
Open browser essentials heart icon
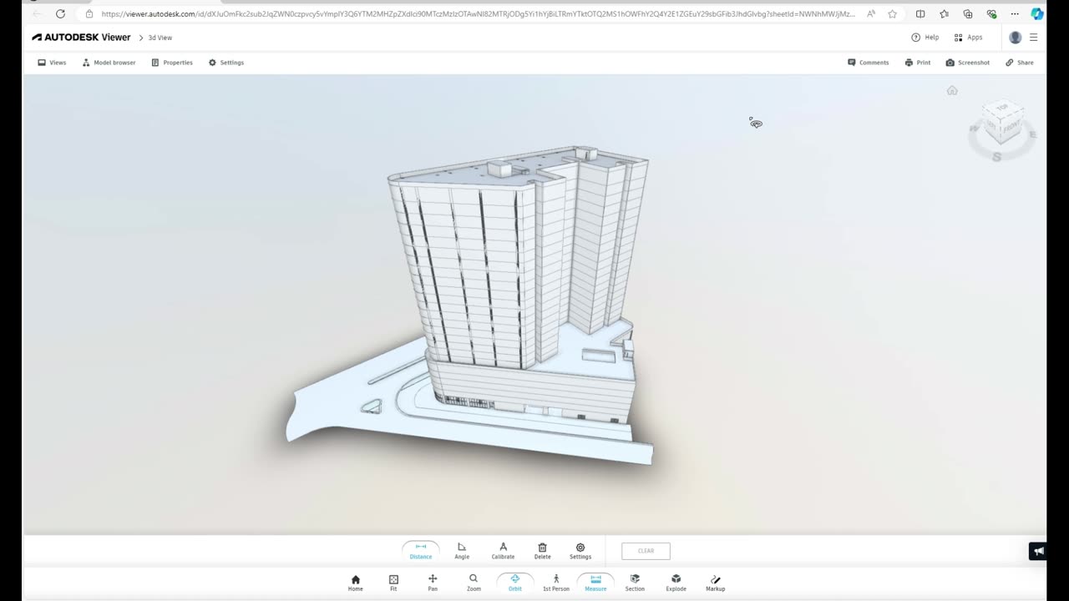pyautogui.click(x=991, y=13)
